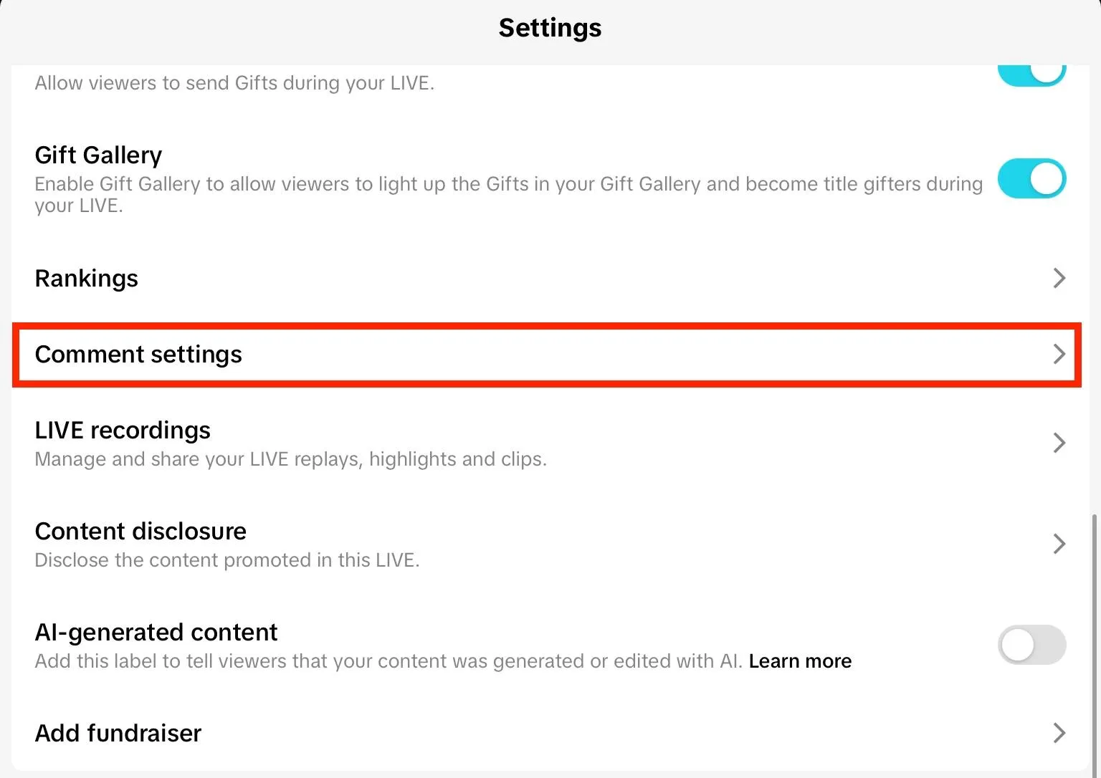
Task: Select the LIVE recordings title
Action: click(123, 431)
